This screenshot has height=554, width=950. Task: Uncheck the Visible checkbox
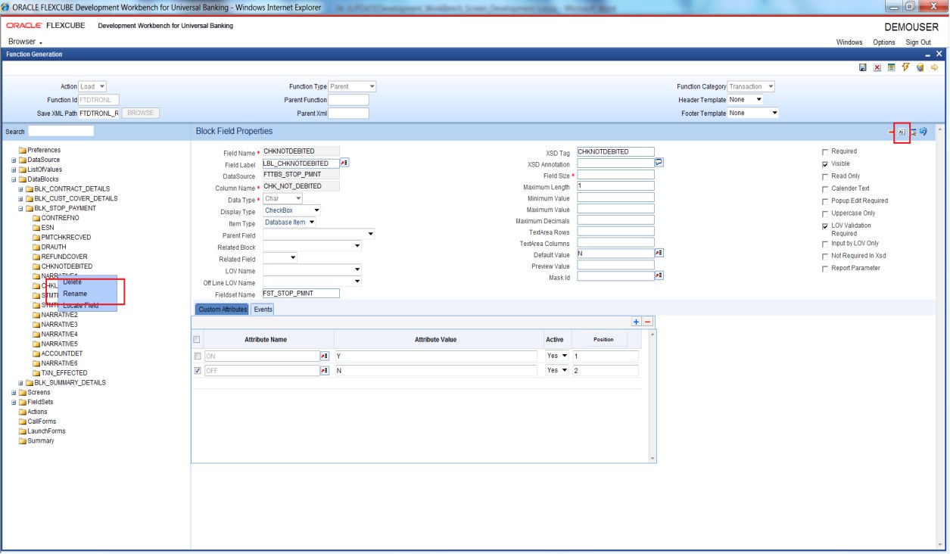tap(825, 163)
